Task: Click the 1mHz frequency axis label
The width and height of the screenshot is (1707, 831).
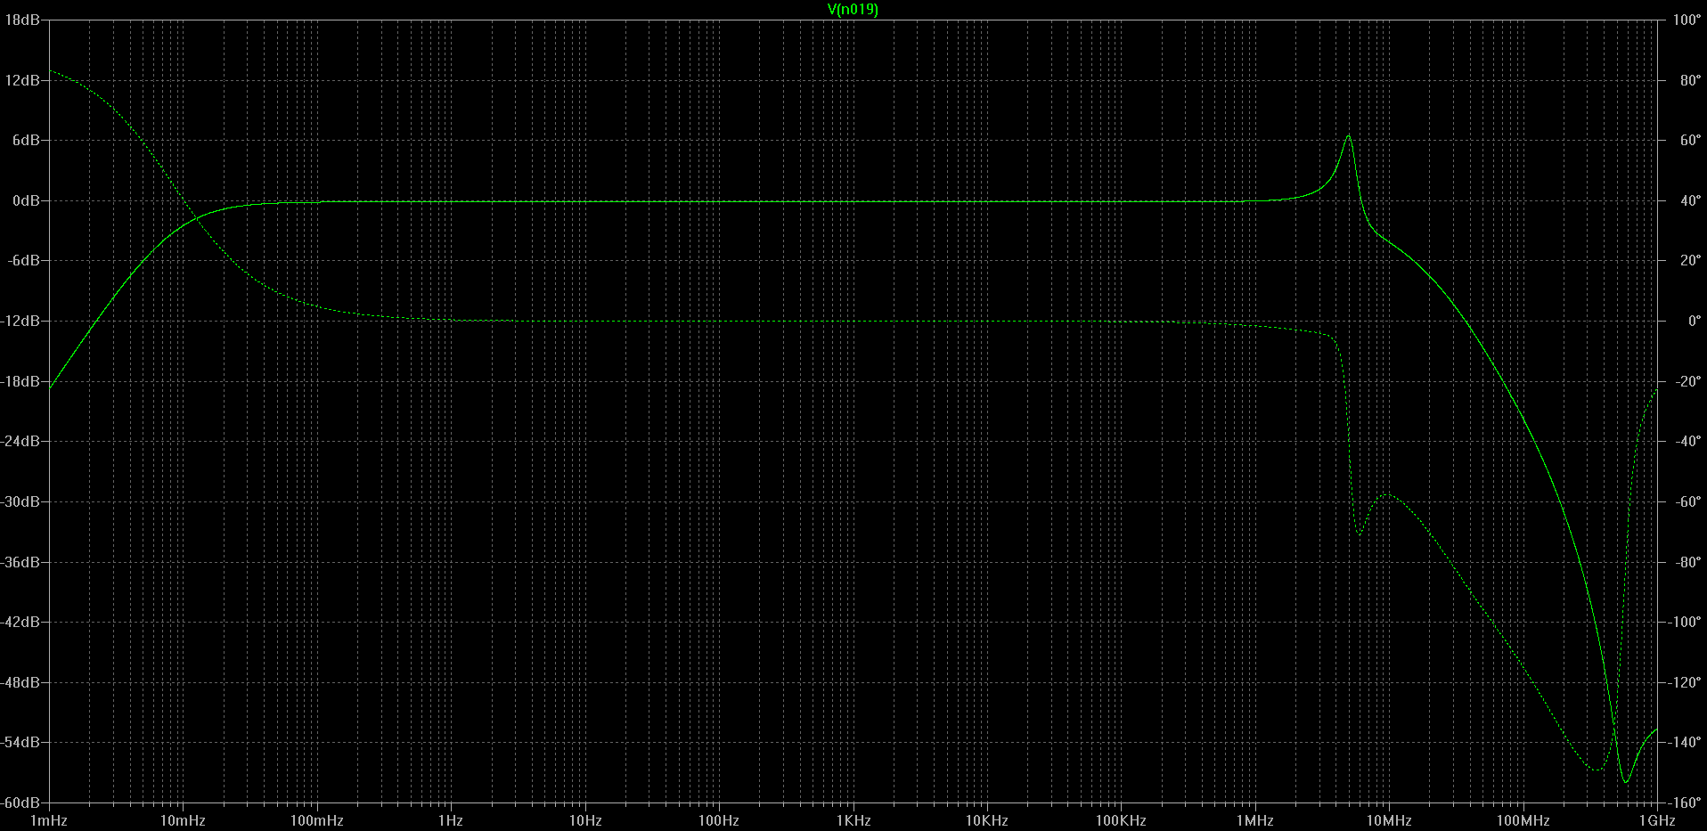Action: click(x=49, y=821)
